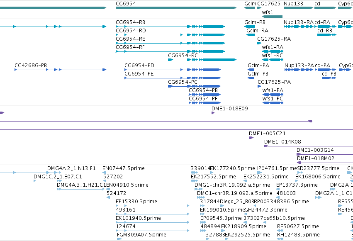353x241 pixels.
Task: Open the EP13737.3prime feature label
Action: point(297,185)
